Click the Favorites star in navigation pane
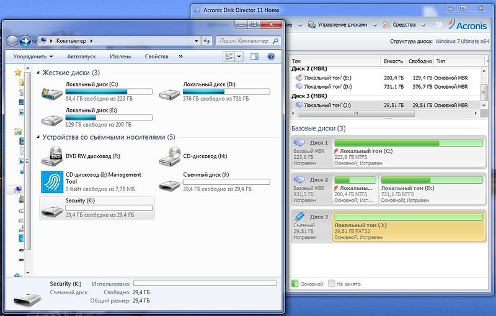 [x=18, y=73]
